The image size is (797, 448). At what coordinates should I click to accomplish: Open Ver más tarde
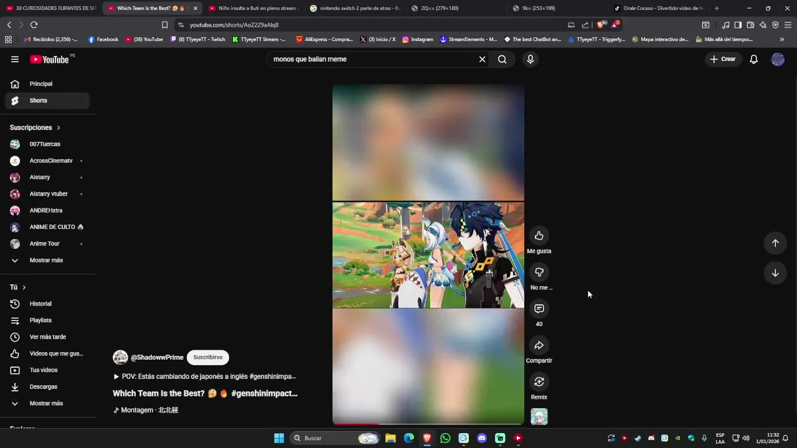pos(47,337)
